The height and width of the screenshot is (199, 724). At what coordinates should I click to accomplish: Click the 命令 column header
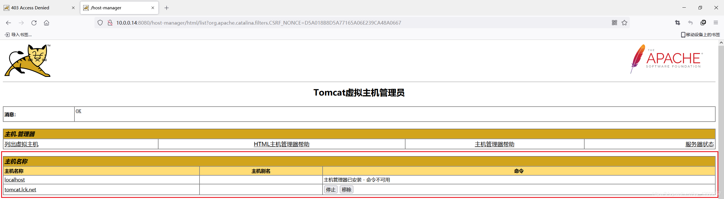point(519,171)
